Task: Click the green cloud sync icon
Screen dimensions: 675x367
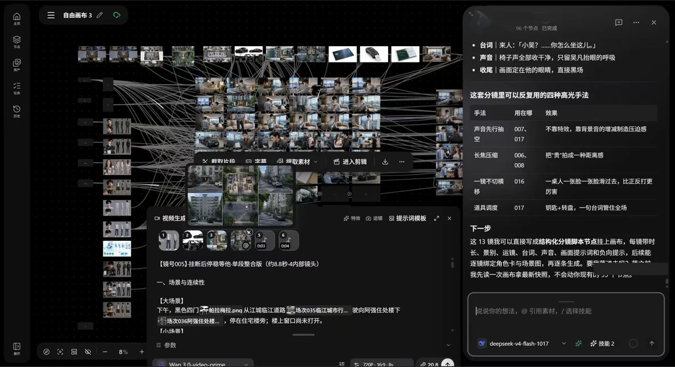Action: [116, 15]
